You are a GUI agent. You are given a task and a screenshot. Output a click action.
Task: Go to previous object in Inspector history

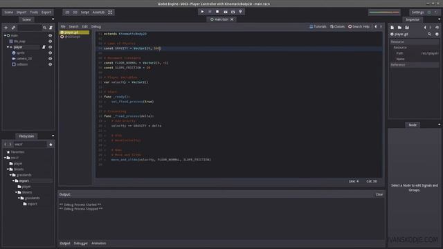(x=425, y=28)
